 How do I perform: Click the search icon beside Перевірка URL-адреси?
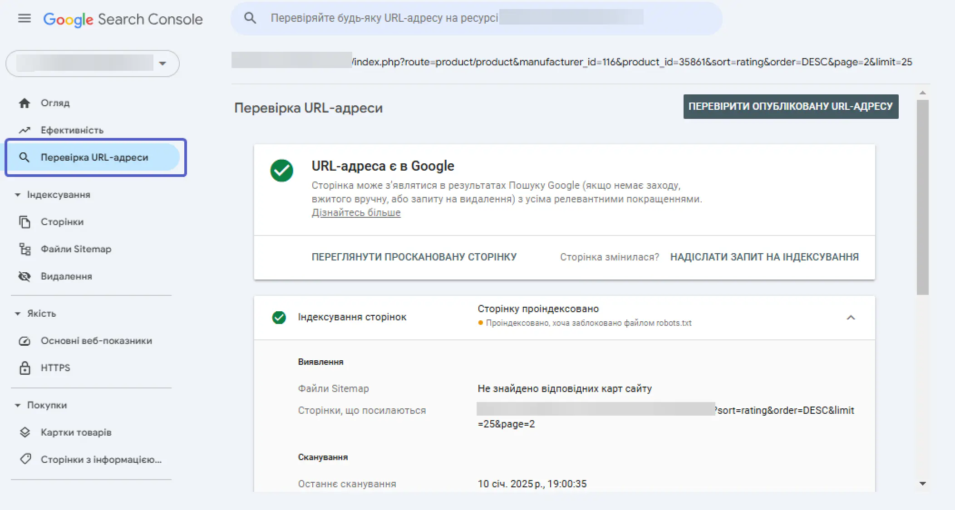point(25,157)
